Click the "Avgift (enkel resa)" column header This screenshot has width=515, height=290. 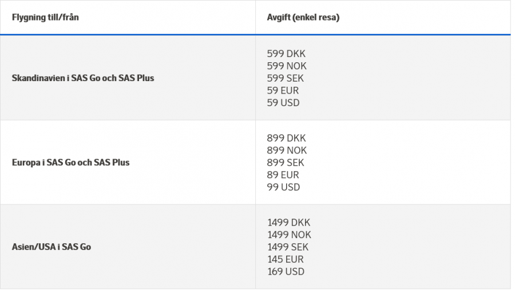pyautogui.click(x=303, y=18)
